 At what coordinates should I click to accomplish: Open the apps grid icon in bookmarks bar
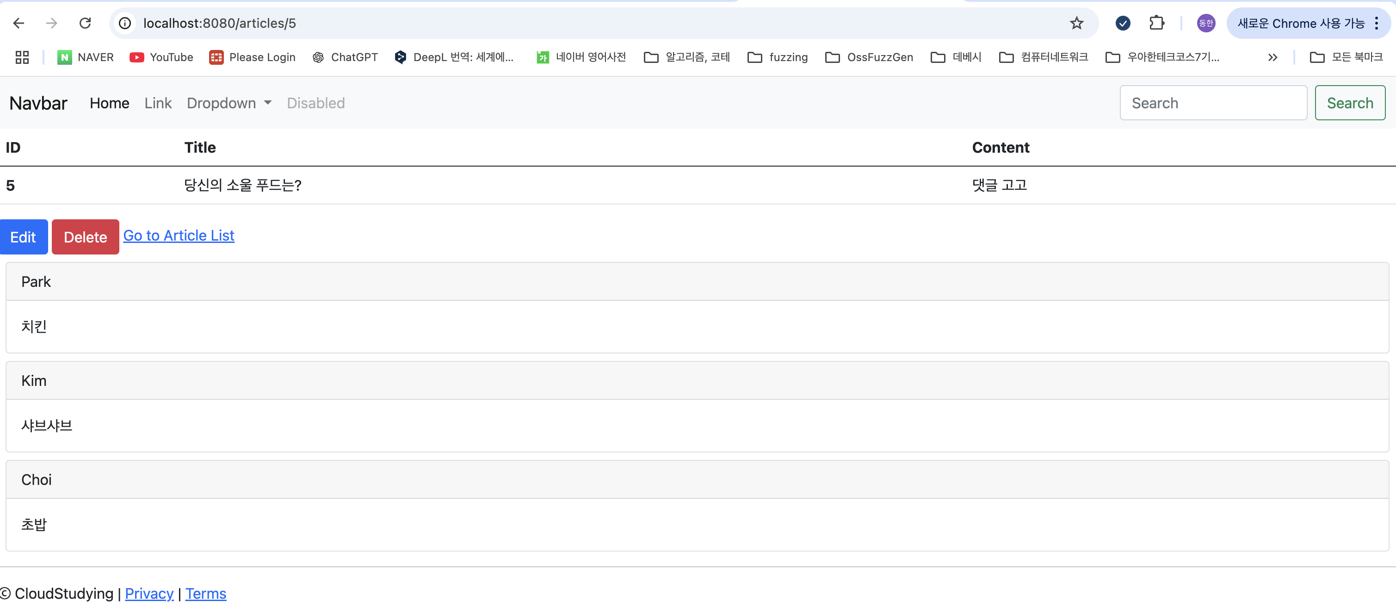[x=22, y=57]
